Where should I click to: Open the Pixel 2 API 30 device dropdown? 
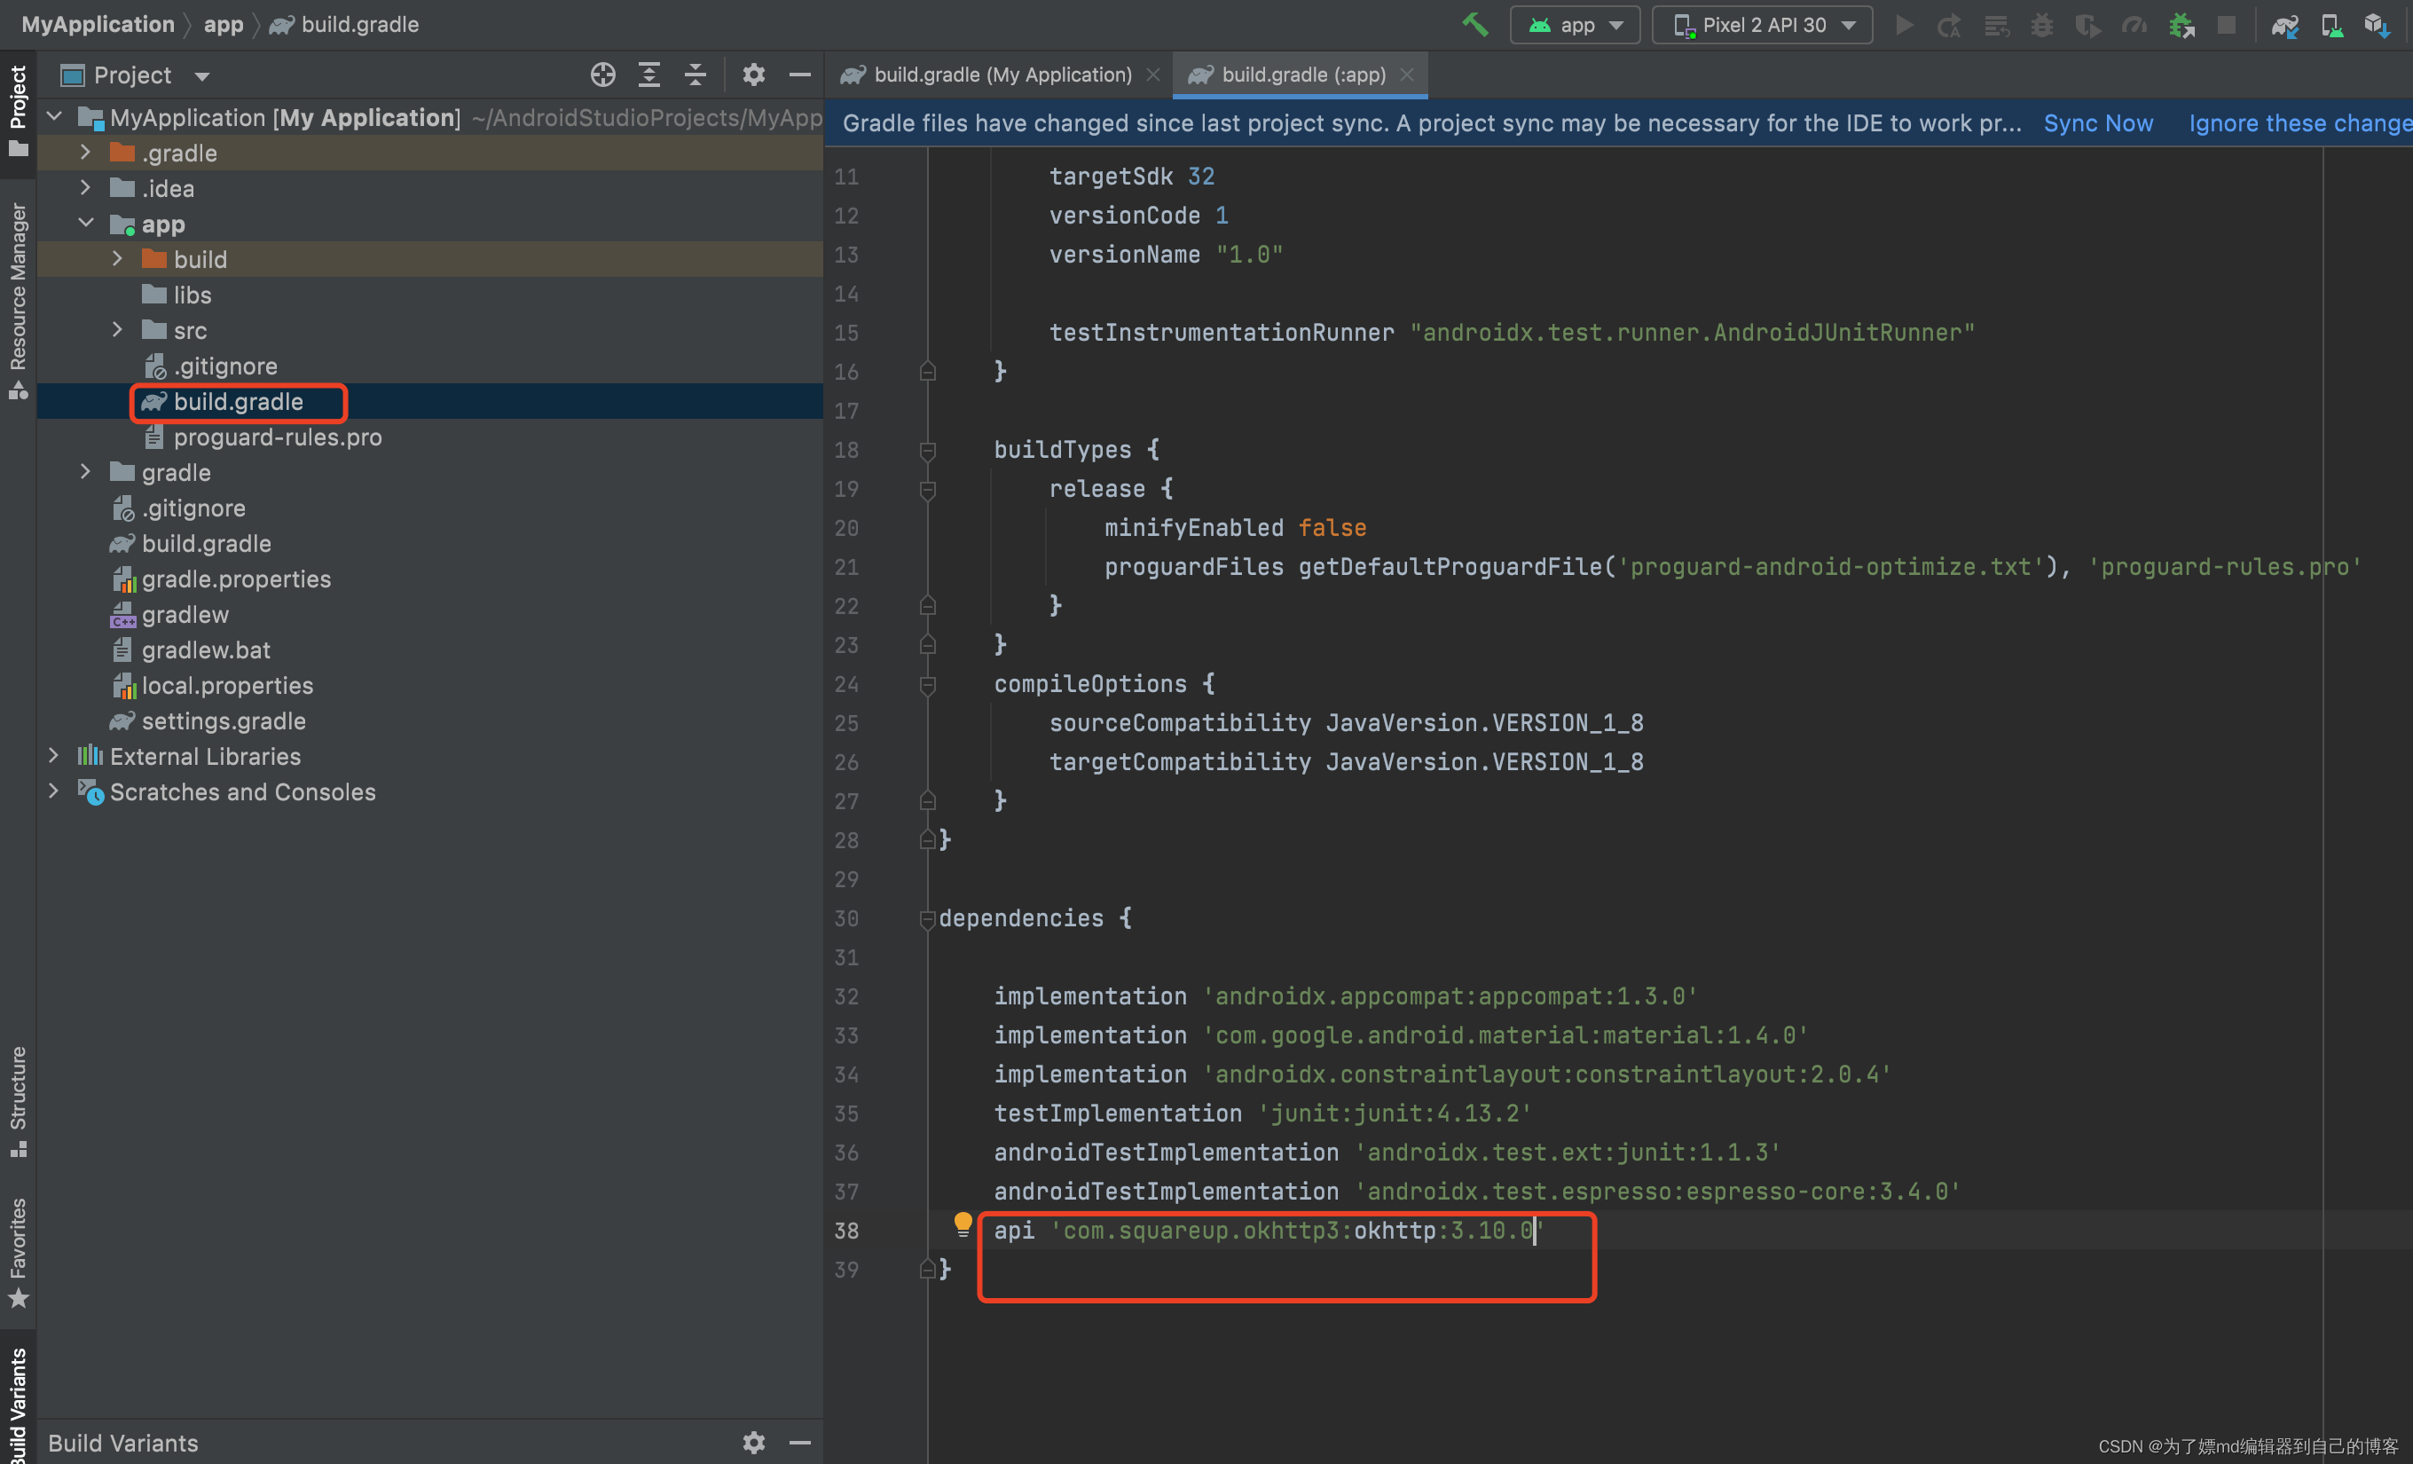tap(1762, 25)
